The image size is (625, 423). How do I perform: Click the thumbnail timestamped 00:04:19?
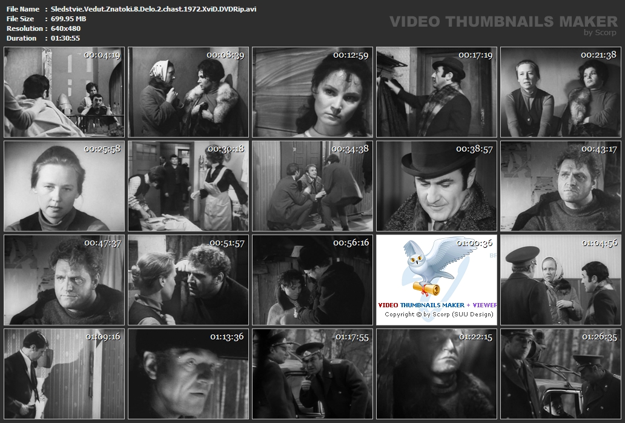pyautogui.click(x=64, y=92)
